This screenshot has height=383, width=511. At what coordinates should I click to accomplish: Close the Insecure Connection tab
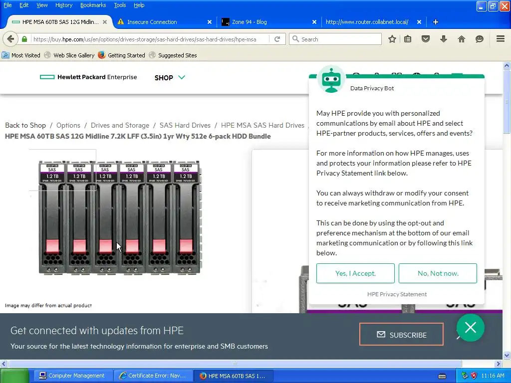click(210, 22)
